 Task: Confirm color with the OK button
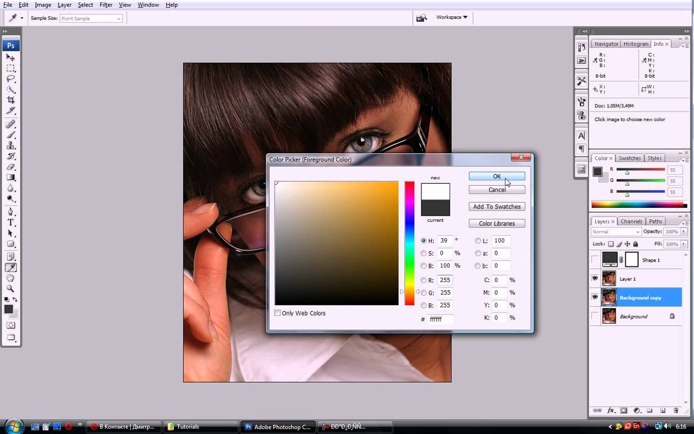click(x=496, y=176)
